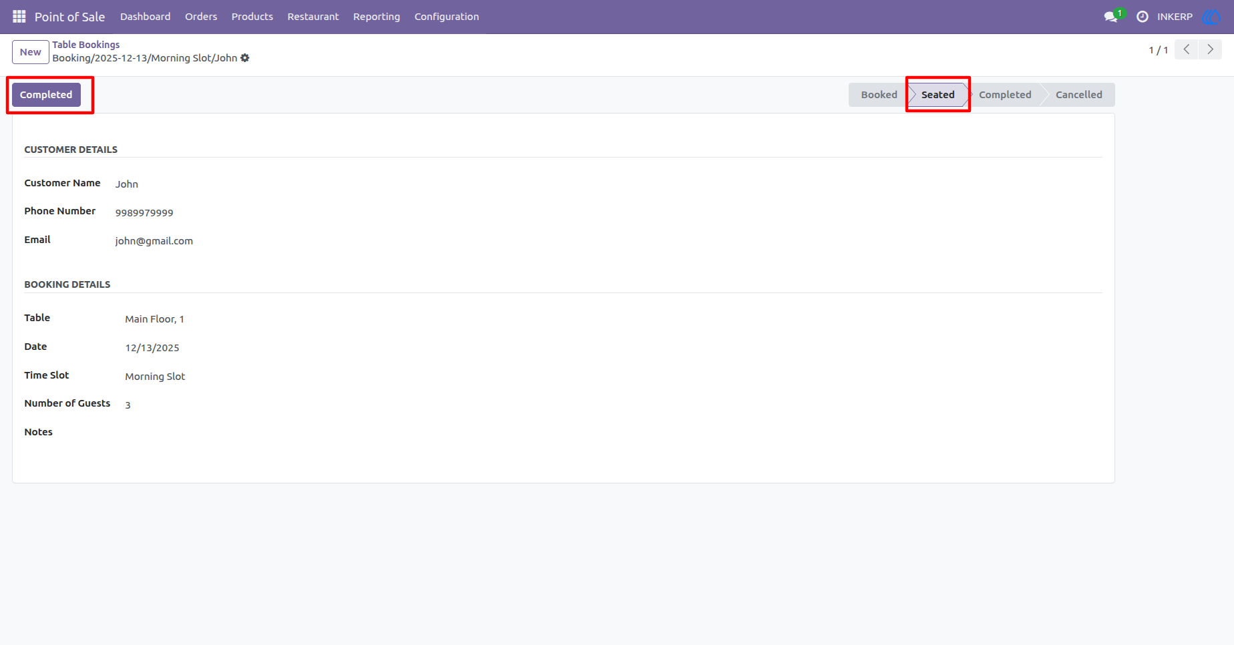
Task: Click the Notes field label
Action: point(38,432)
